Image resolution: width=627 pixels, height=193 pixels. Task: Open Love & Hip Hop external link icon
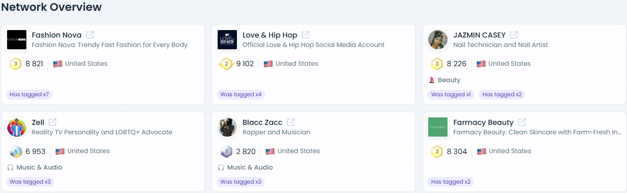(x=306, y=35)
